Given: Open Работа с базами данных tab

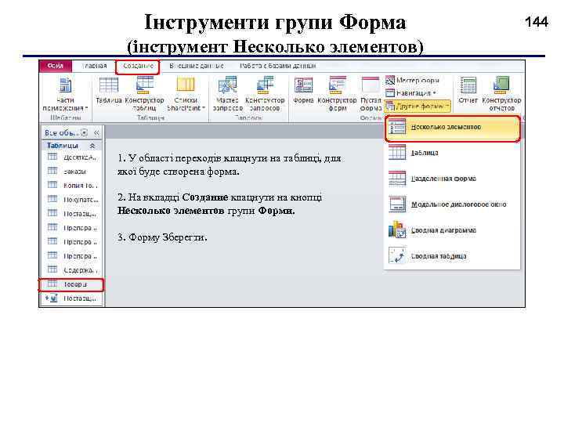Looking at the screenshot, I should [277, 66].
